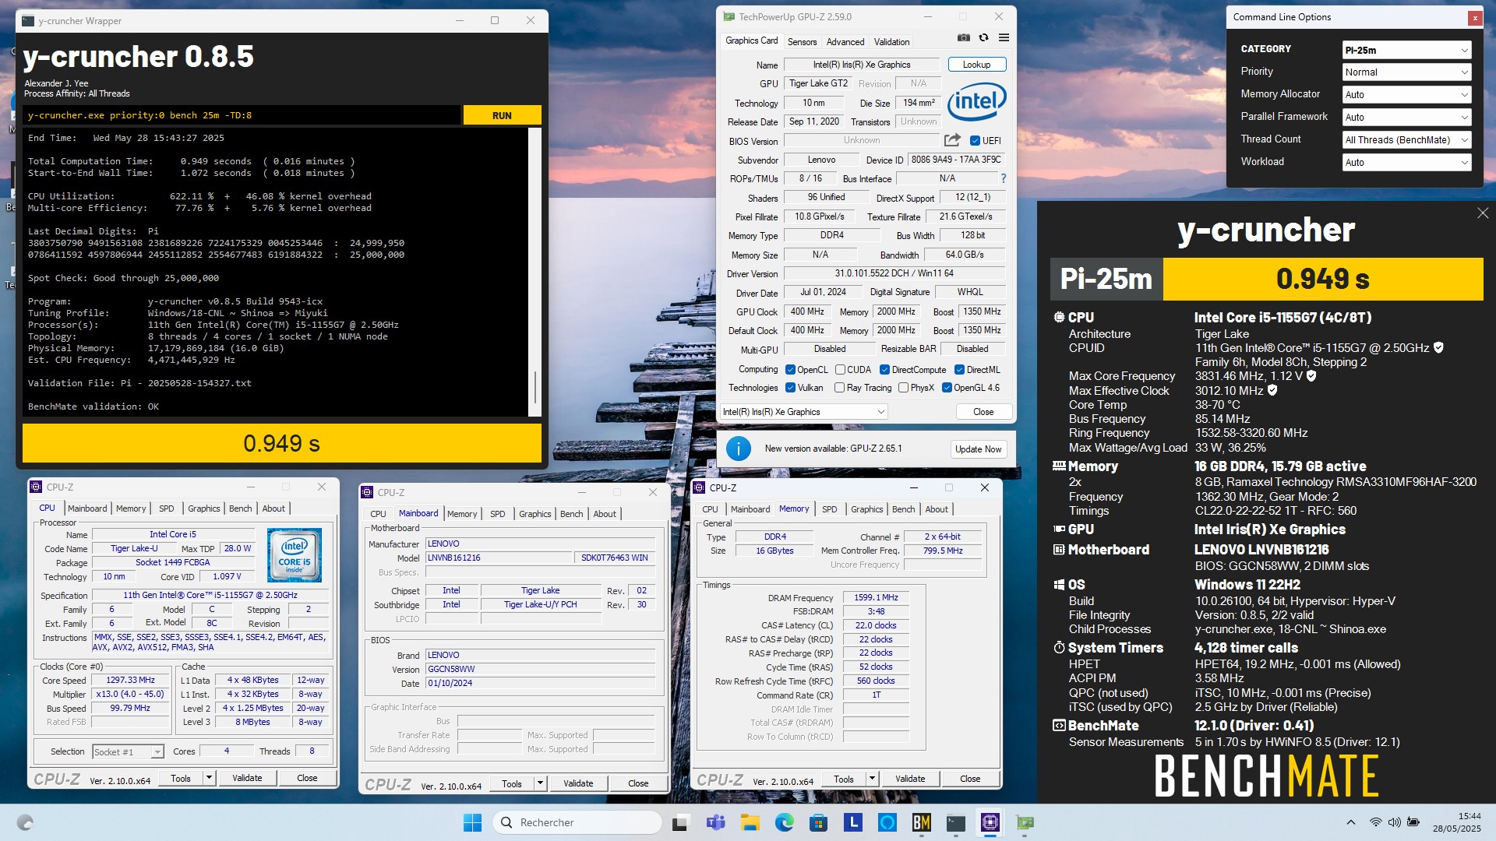Screen dimensions: 1496x841
Task: Switch to GPU-Z green card icon on taskbar
Action: click(x=1025, y=822)
